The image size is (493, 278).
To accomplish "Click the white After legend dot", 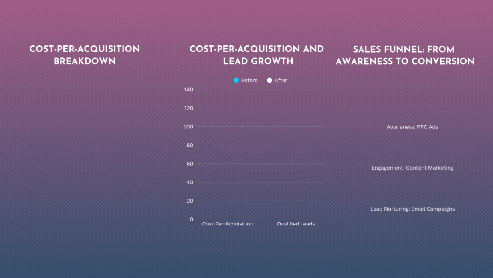I will 269,81.
